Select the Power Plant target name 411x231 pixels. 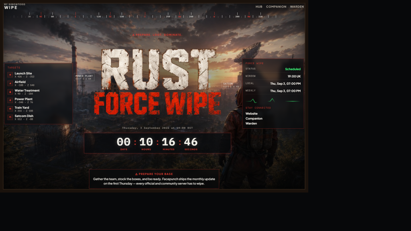click(23, 99)
